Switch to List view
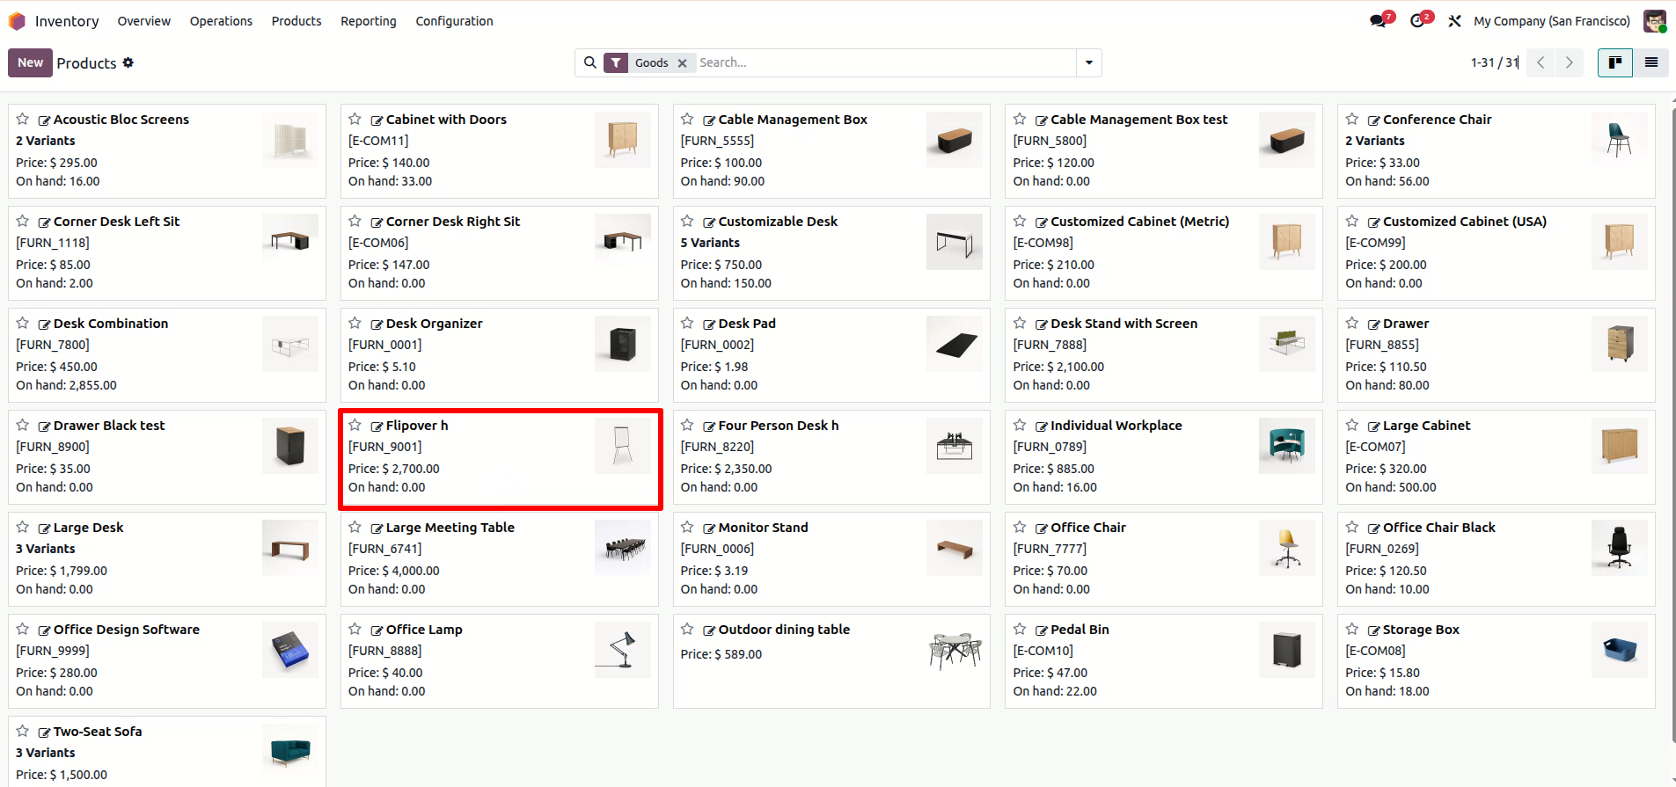Image resolution: width=1676 pixels, height=787 pixels. click(1651, 62)
